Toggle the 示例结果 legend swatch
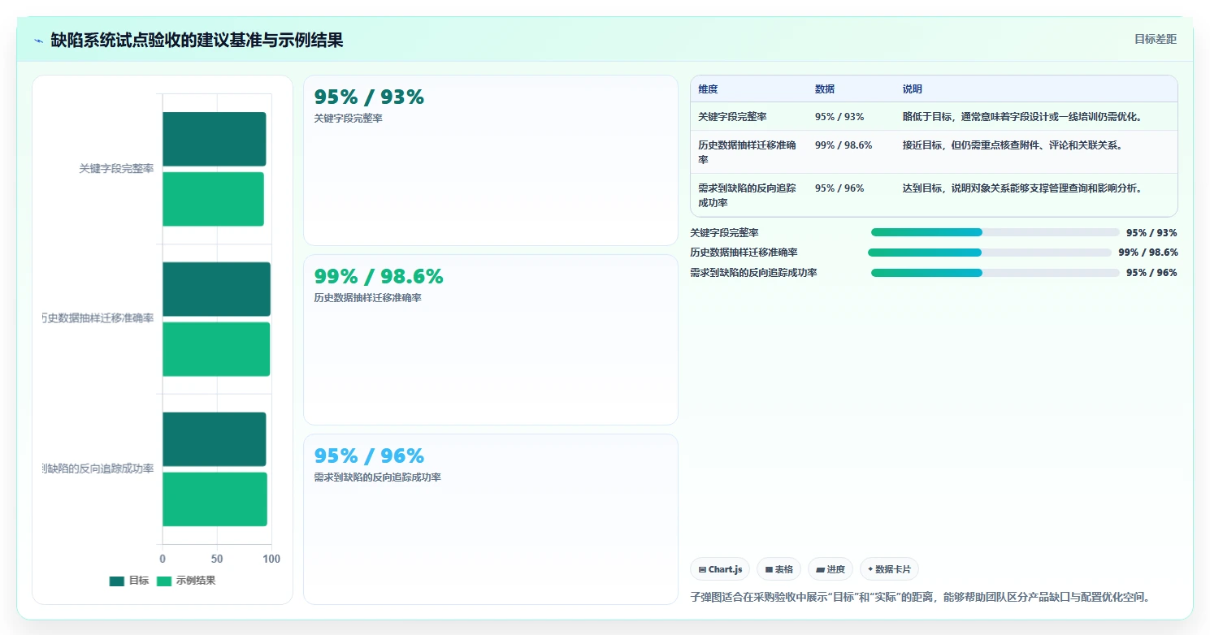The height and width of the screenshot is (635, 1210). [x=164, y=581]
